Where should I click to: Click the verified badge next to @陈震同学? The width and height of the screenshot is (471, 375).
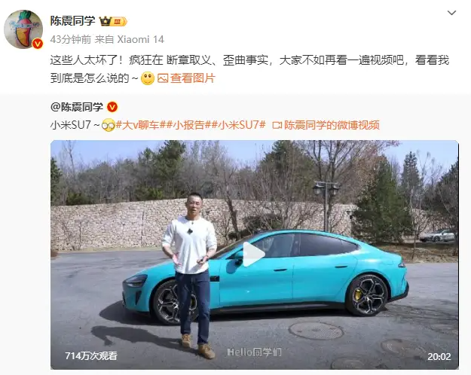point(112,107)
